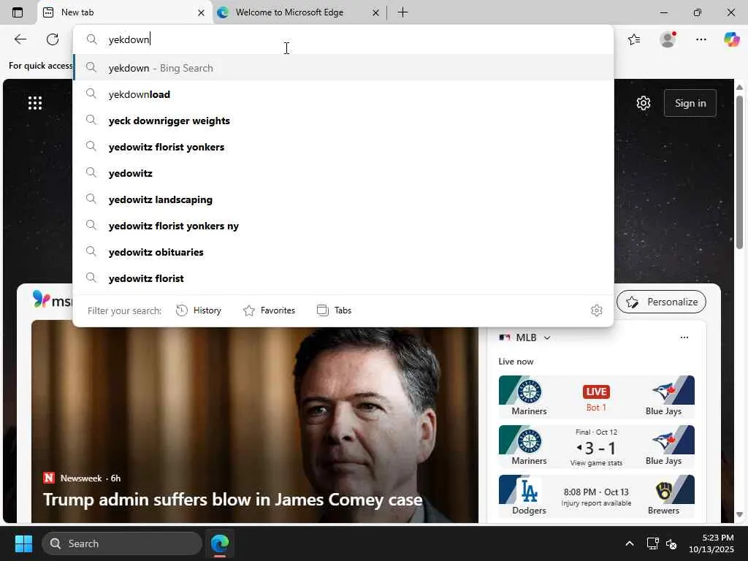748x561 pixels.
Task: Open View game stats link
Action: pos(596,462)
